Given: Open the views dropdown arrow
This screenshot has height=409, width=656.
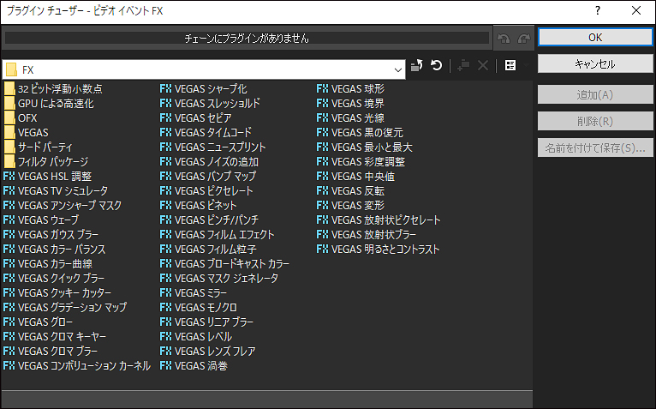Looking at the screenshot, I should (526, 65).
